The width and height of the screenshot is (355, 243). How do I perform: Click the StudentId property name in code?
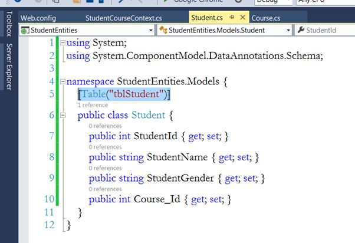156,136
